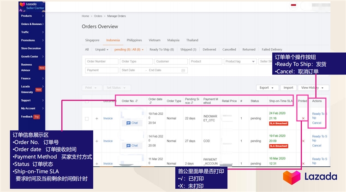Viewport: 346px width, 192px height.
Task: Click the Import button
Action: tap(288, 88)
